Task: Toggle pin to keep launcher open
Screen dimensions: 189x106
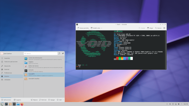Action: (63, 54)
